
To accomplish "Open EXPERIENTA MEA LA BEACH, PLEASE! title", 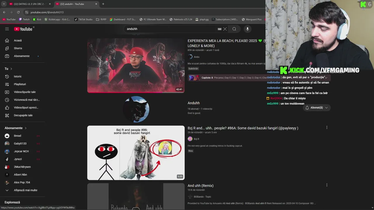I will (x=226, y=43).
